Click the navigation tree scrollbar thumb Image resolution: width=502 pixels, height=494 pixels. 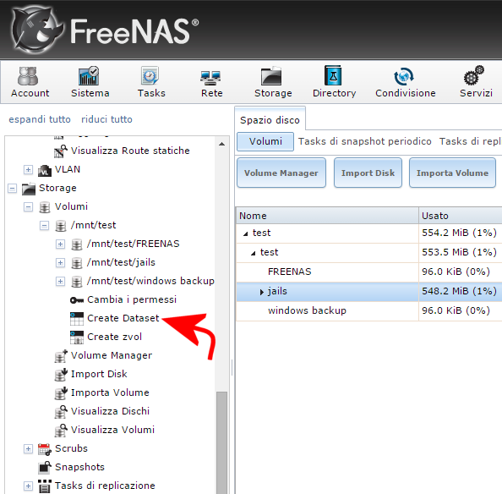pos(221,442)
